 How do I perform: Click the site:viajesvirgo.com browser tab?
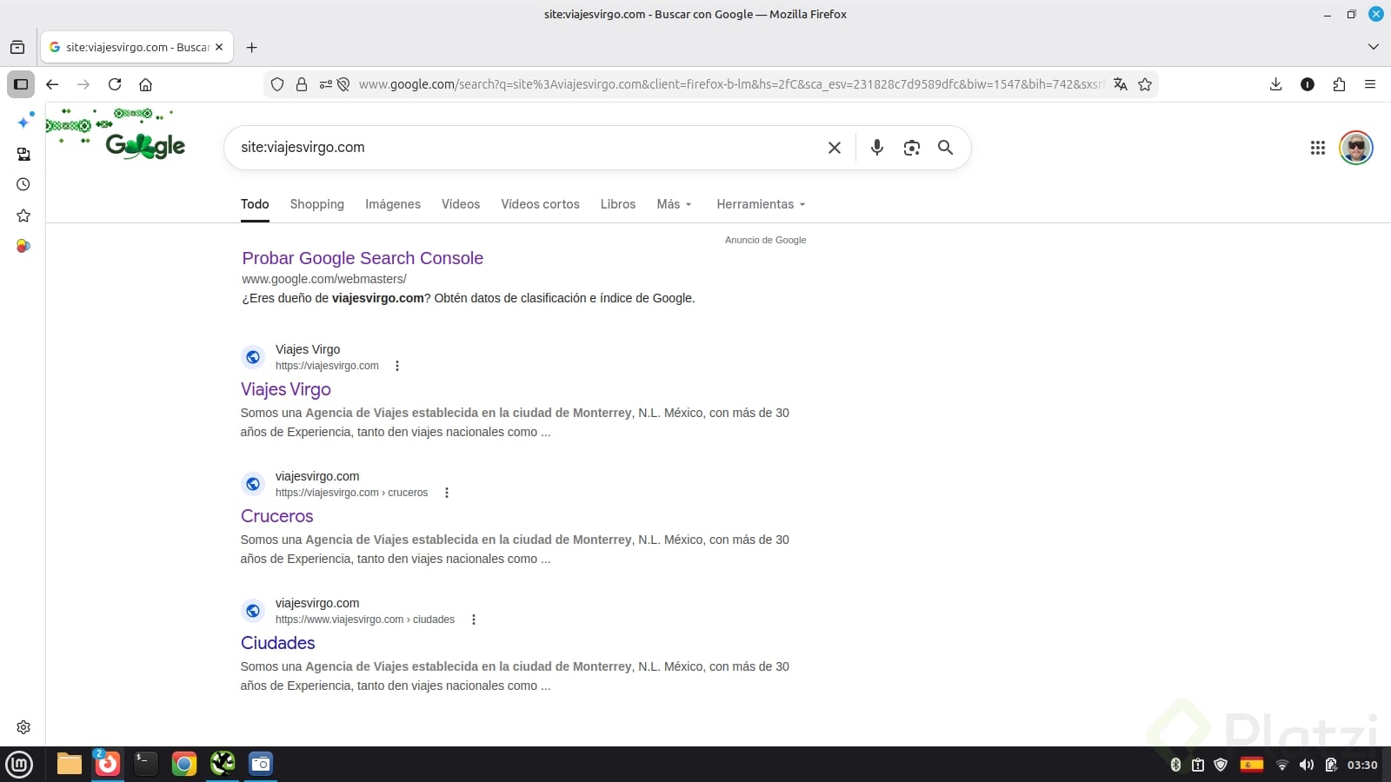point(136,47)
